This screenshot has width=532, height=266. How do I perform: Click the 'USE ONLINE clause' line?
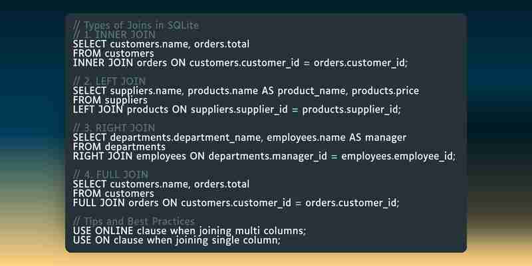pos(190,231)
